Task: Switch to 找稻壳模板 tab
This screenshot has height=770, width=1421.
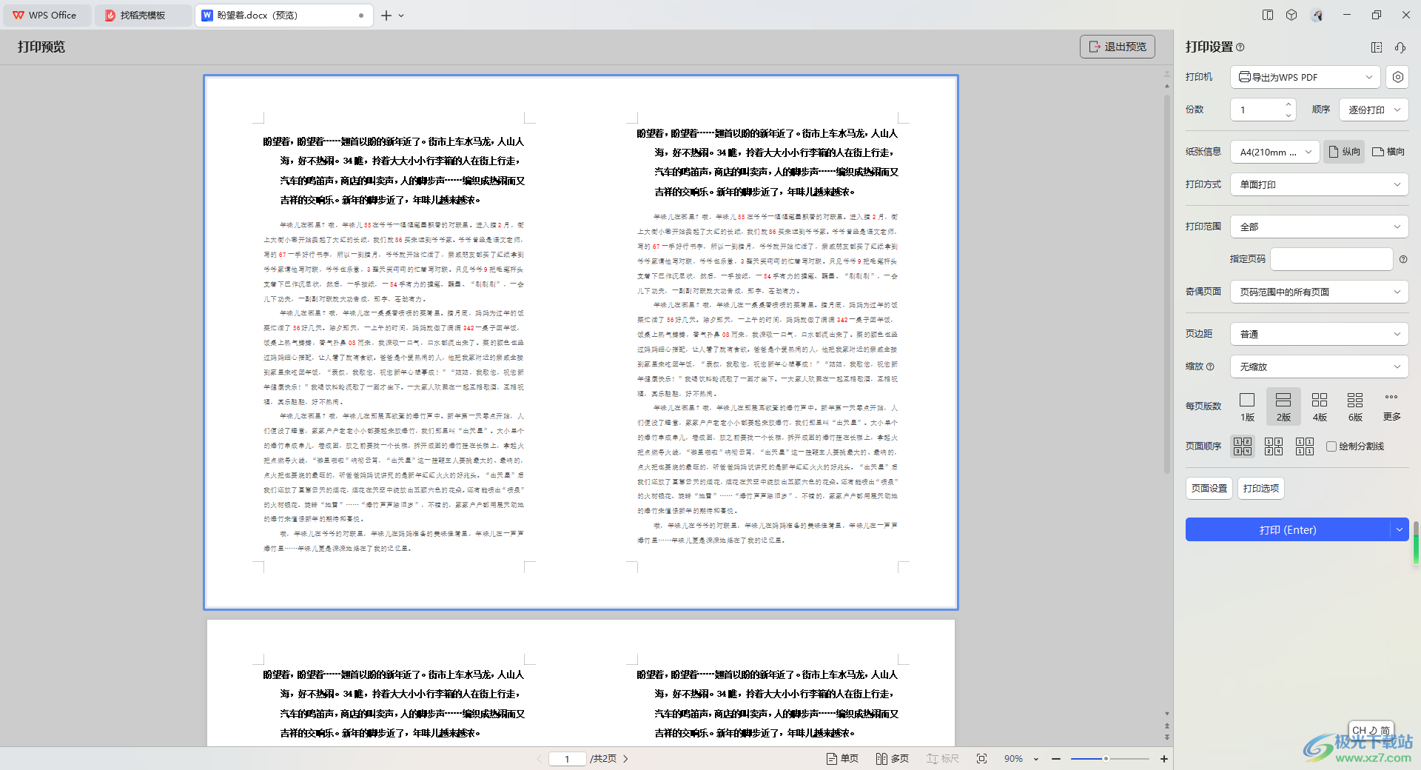Action: tap(142, 15)
